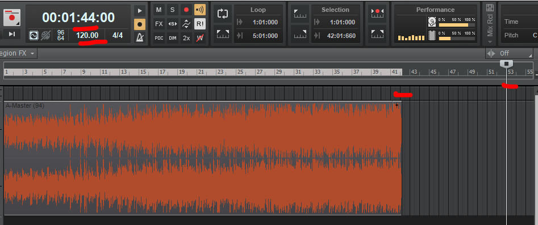Toggle the input echo icon
Viewport: 538px width, 225px height.
point(200,10)
